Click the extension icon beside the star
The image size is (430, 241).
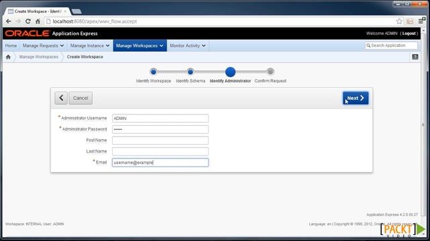[x=410, y=21]
